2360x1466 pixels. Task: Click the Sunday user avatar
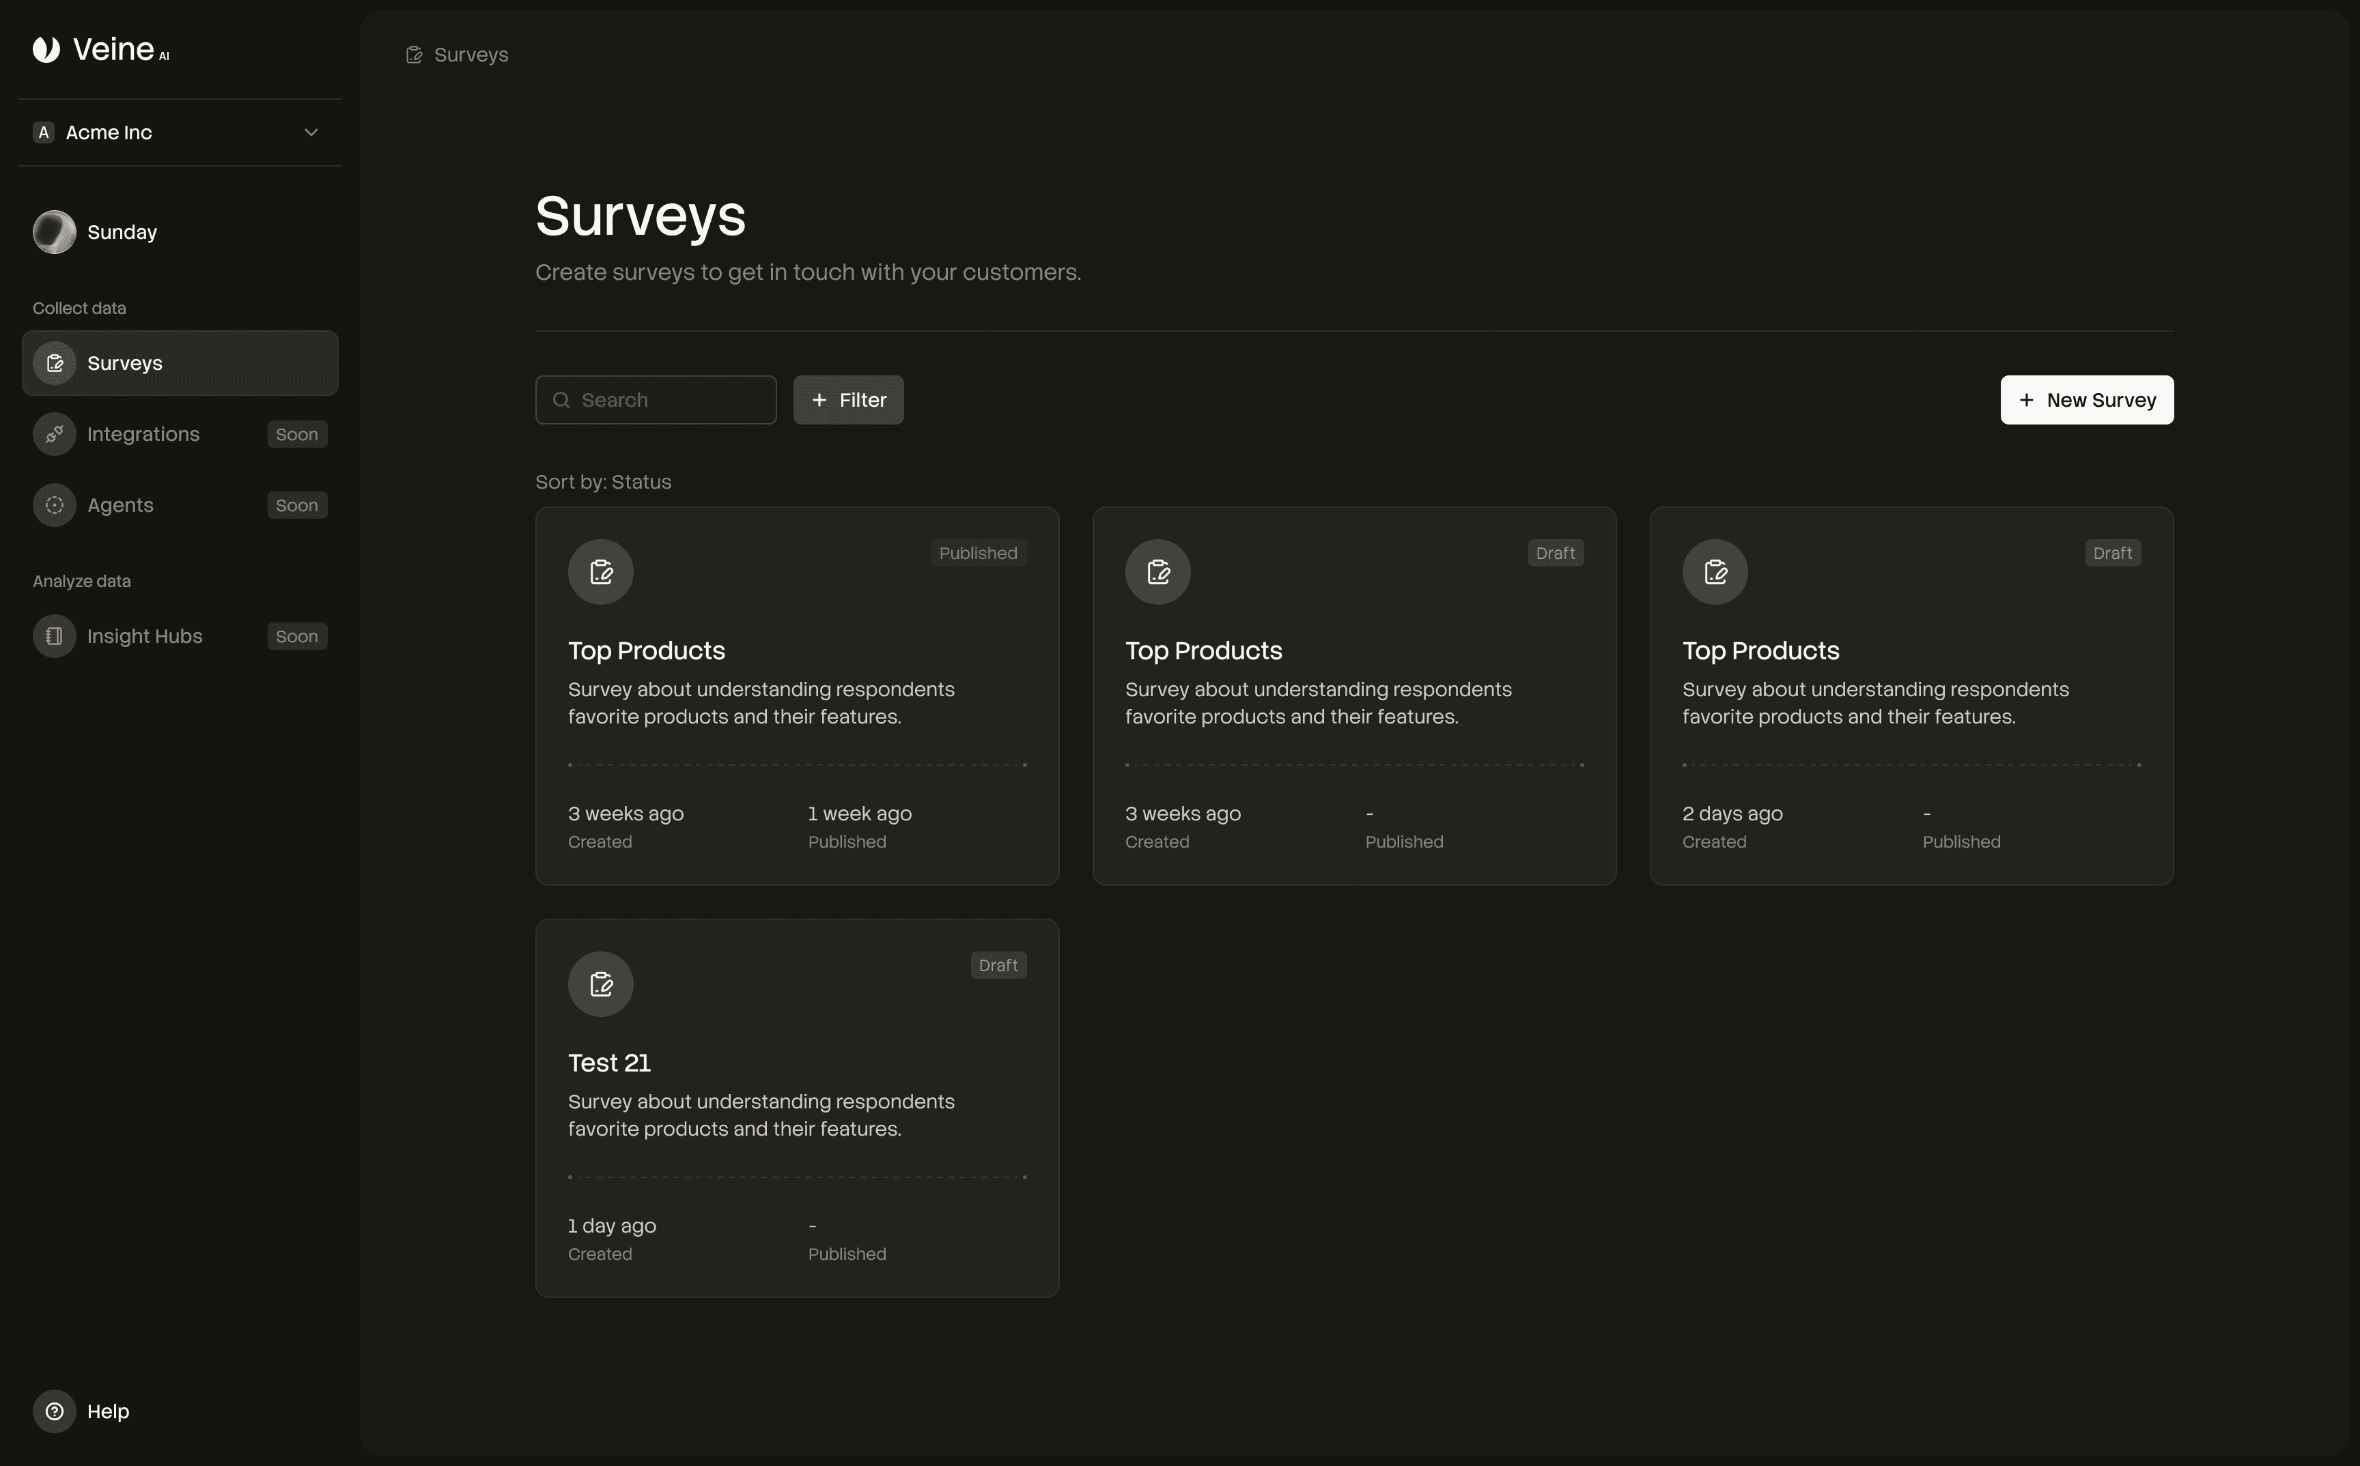pos(55,233)
